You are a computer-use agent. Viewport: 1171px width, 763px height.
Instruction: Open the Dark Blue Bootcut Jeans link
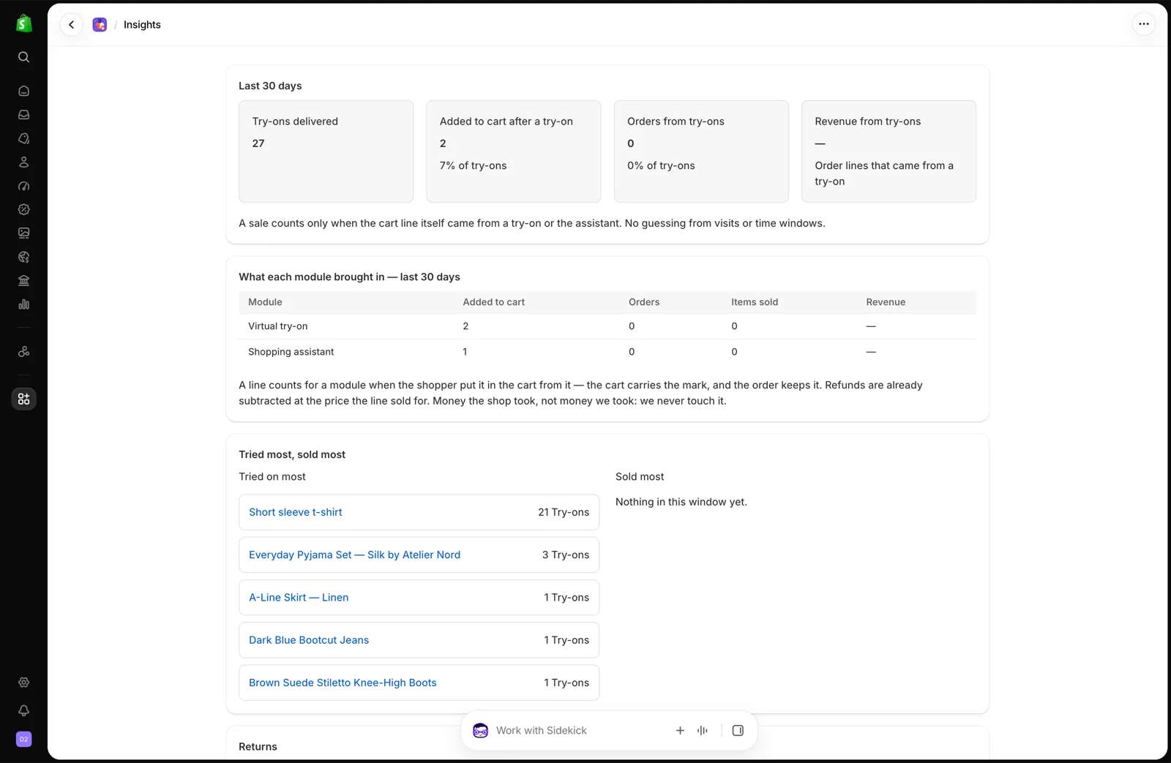(308, 640)
